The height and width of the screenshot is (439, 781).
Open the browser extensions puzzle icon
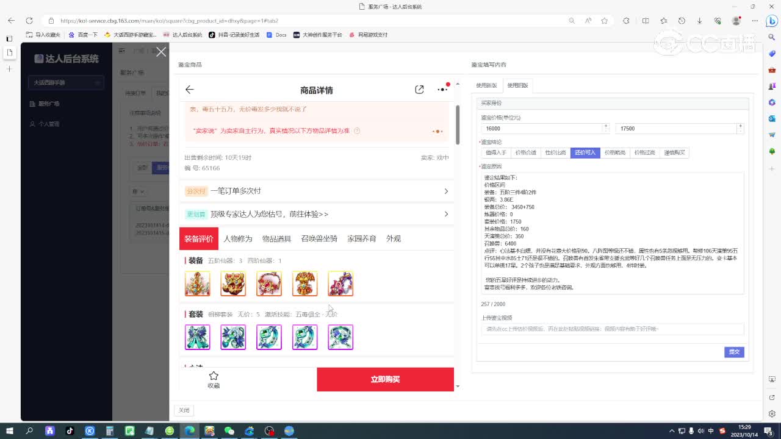(x=626, y=20)
